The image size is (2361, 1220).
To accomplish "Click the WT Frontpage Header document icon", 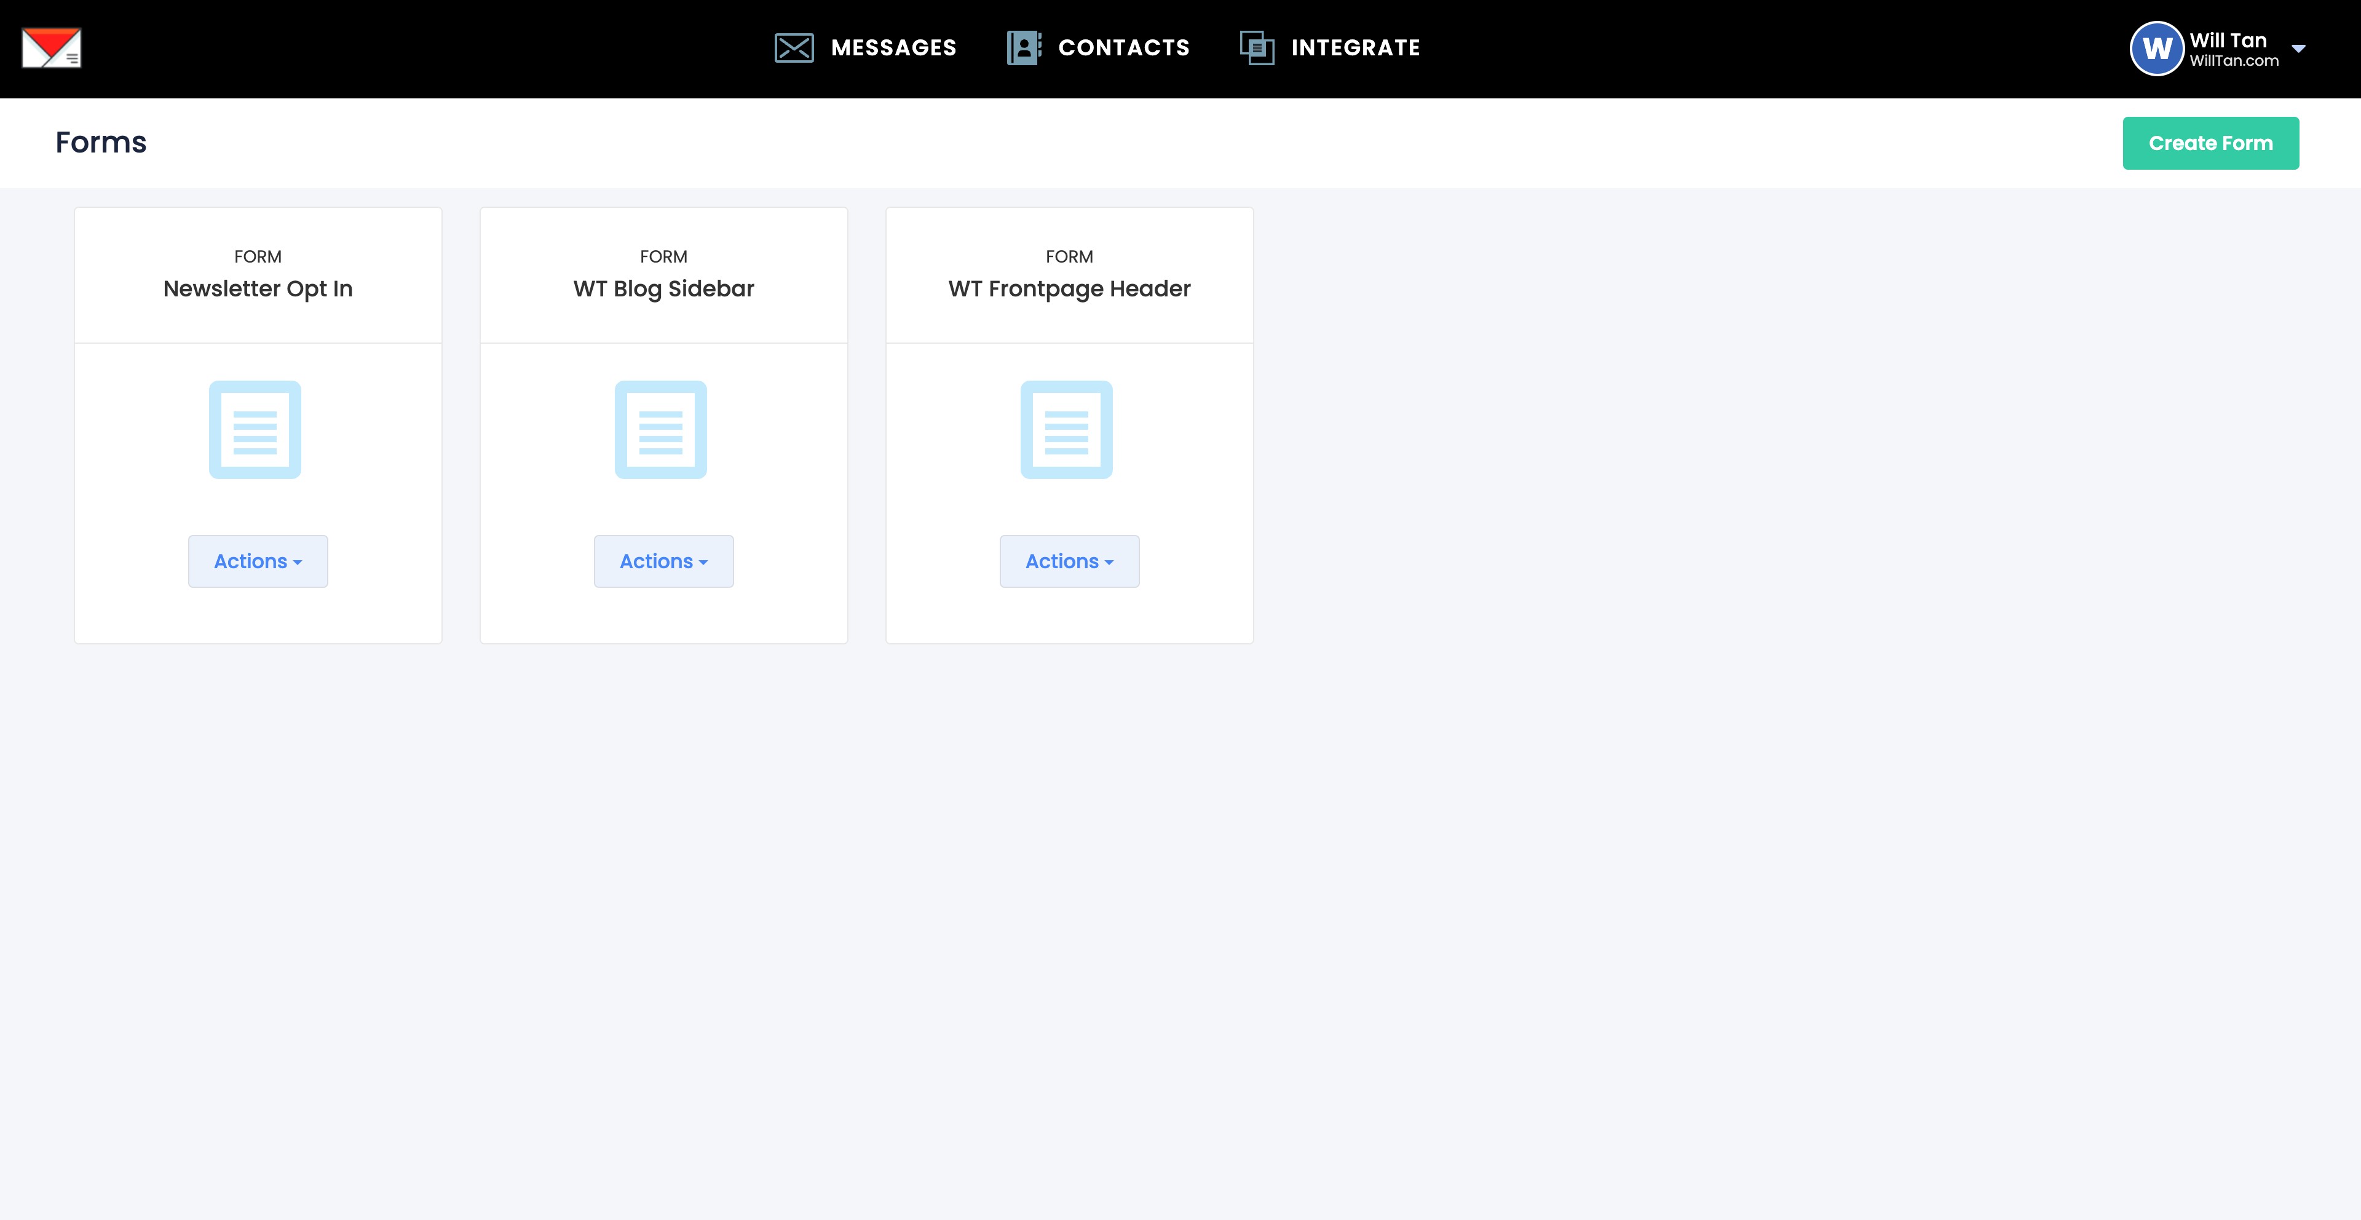I will pos(1066,430).
